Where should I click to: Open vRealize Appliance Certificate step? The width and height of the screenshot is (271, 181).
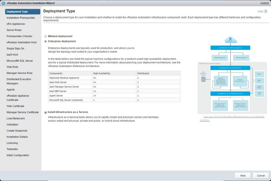pos(18,98)
